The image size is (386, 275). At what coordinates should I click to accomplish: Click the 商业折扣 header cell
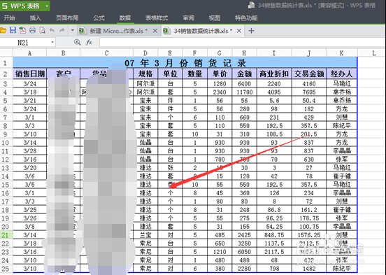(274, 73)
